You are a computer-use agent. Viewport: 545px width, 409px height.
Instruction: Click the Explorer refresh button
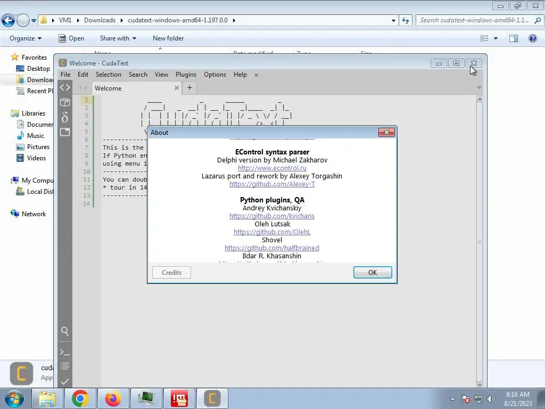point(406,21)
